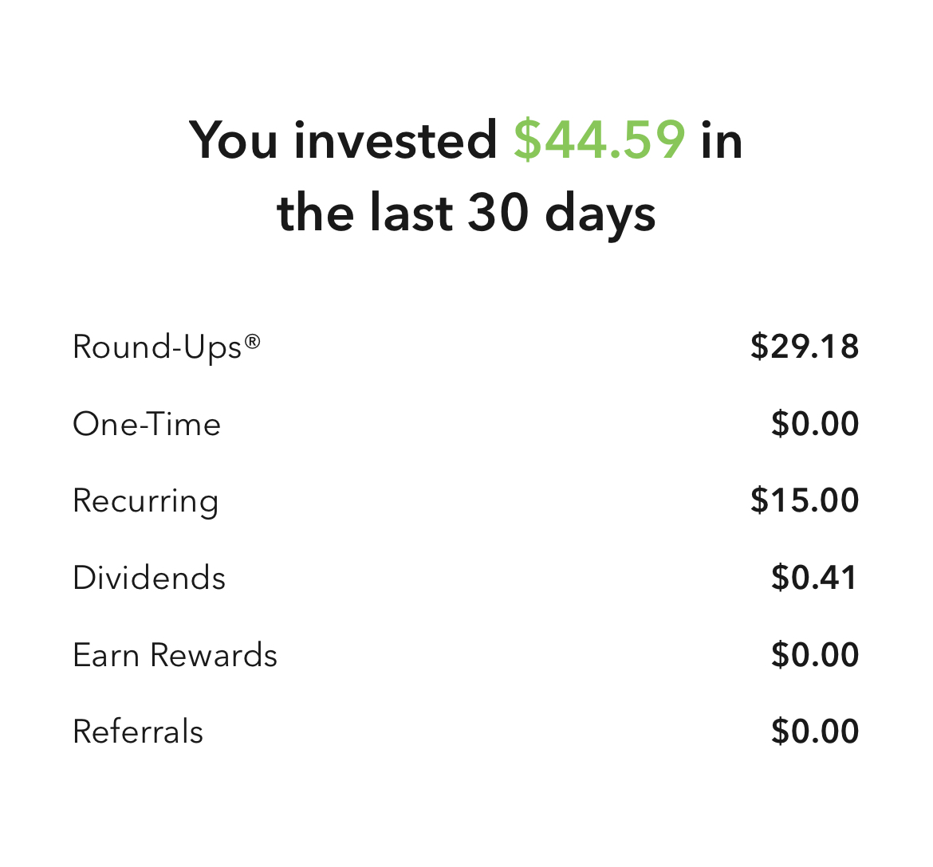Select the One-Time investment label

[x=147, y=424]
